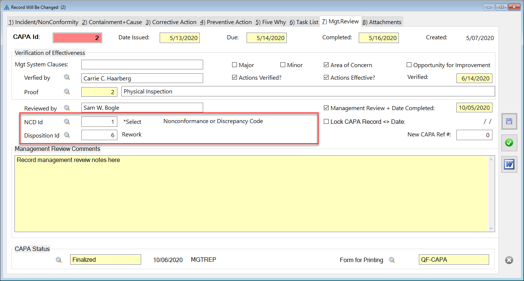Open lookup magnifier beside Verfied by
This screenshot has height=281, width=524.
click(x=67, y=77)
